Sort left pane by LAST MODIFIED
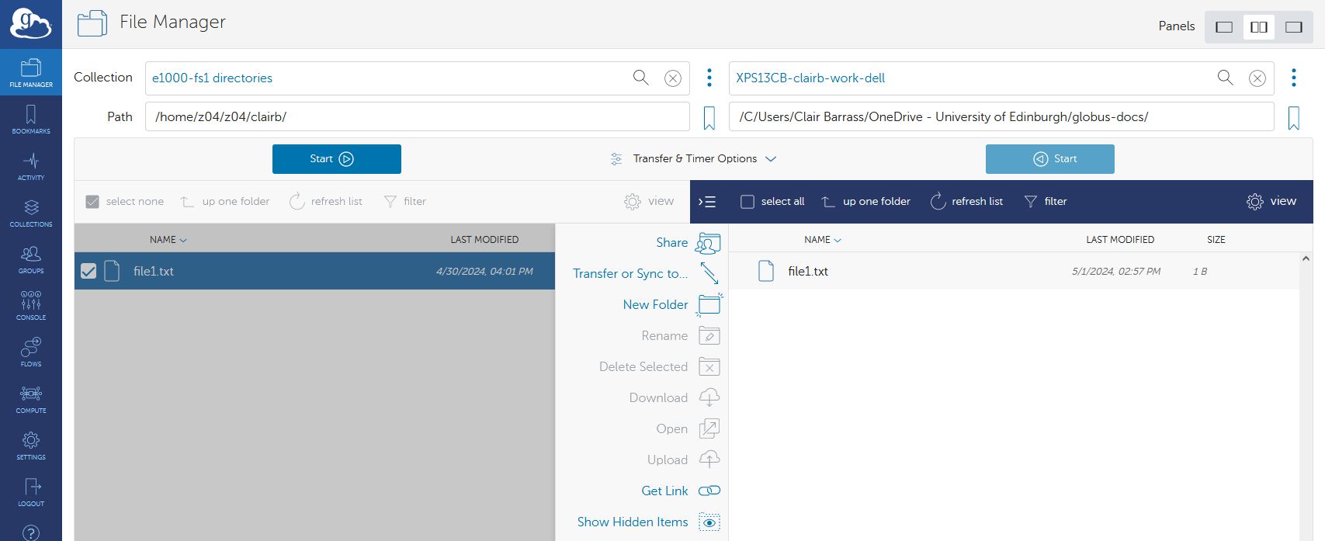The height and width of the screenshot is (541, 1325). 484,240
